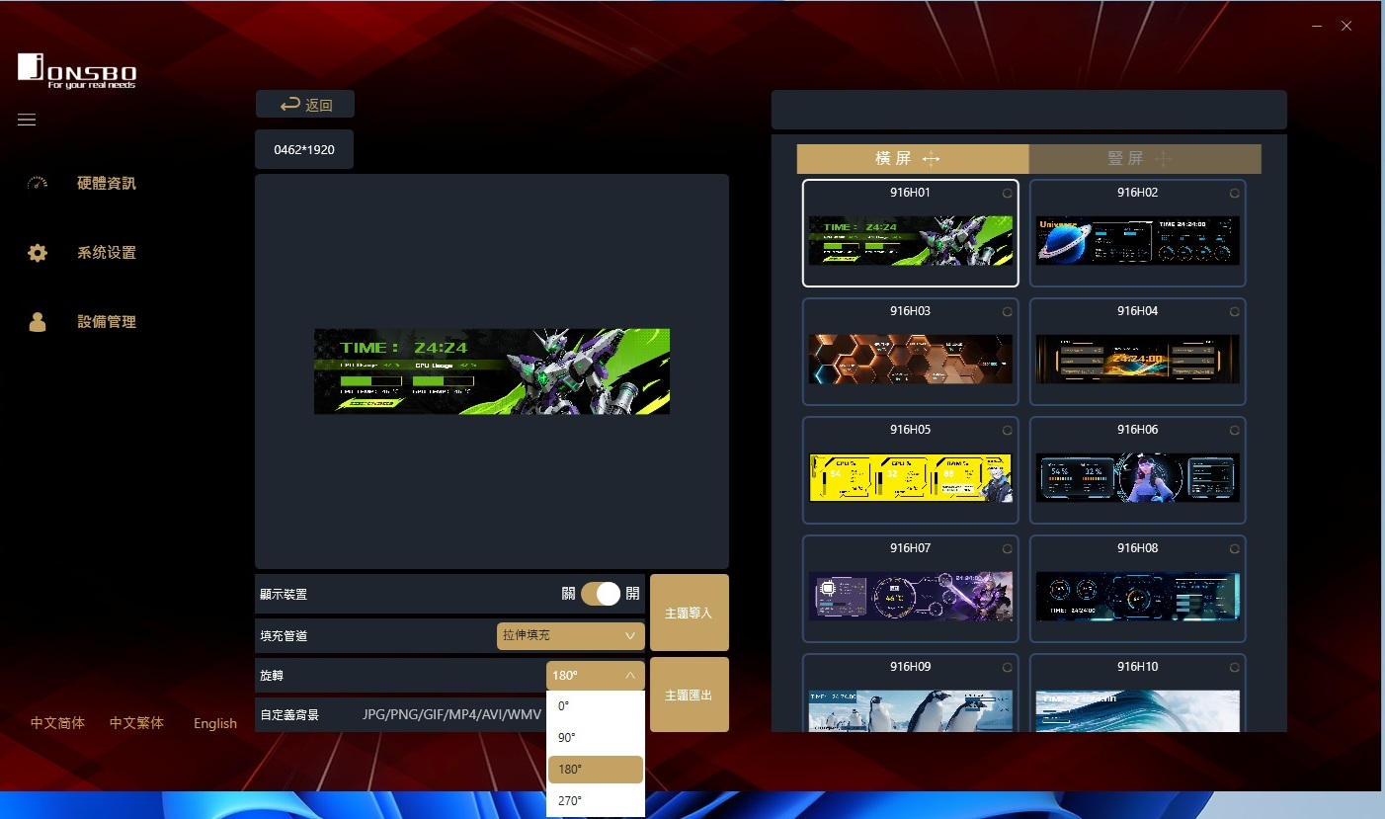Click the 顯示裝置 label
This screenshot has height=819, width=1385.
point(284,595)
